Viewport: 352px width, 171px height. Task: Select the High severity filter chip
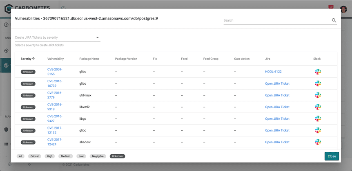[50, 156]
